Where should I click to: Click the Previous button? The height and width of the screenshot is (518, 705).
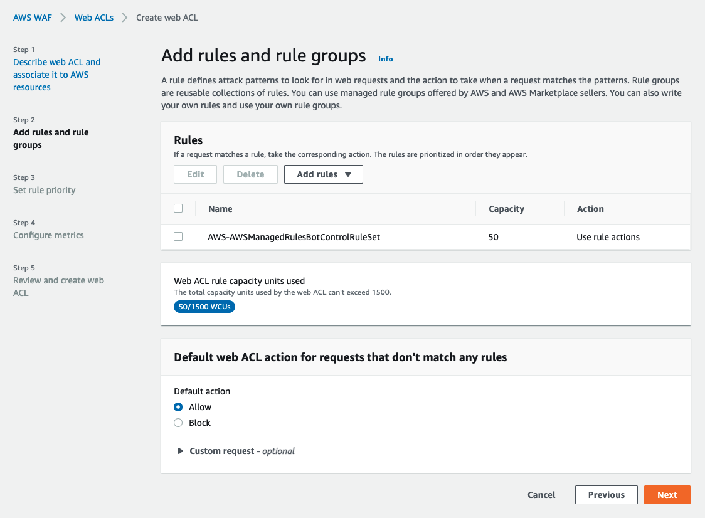click(x=606, y=495)
